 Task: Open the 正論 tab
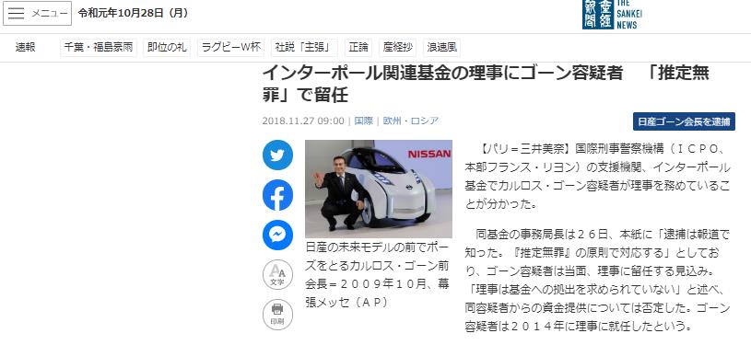point(358,47)
